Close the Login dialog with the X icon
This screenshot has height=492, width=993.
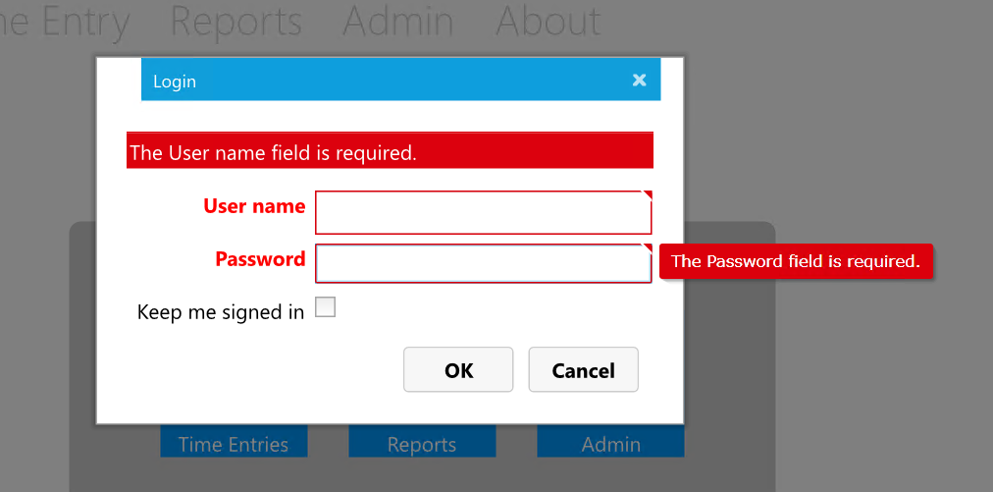tap(639, 80)
